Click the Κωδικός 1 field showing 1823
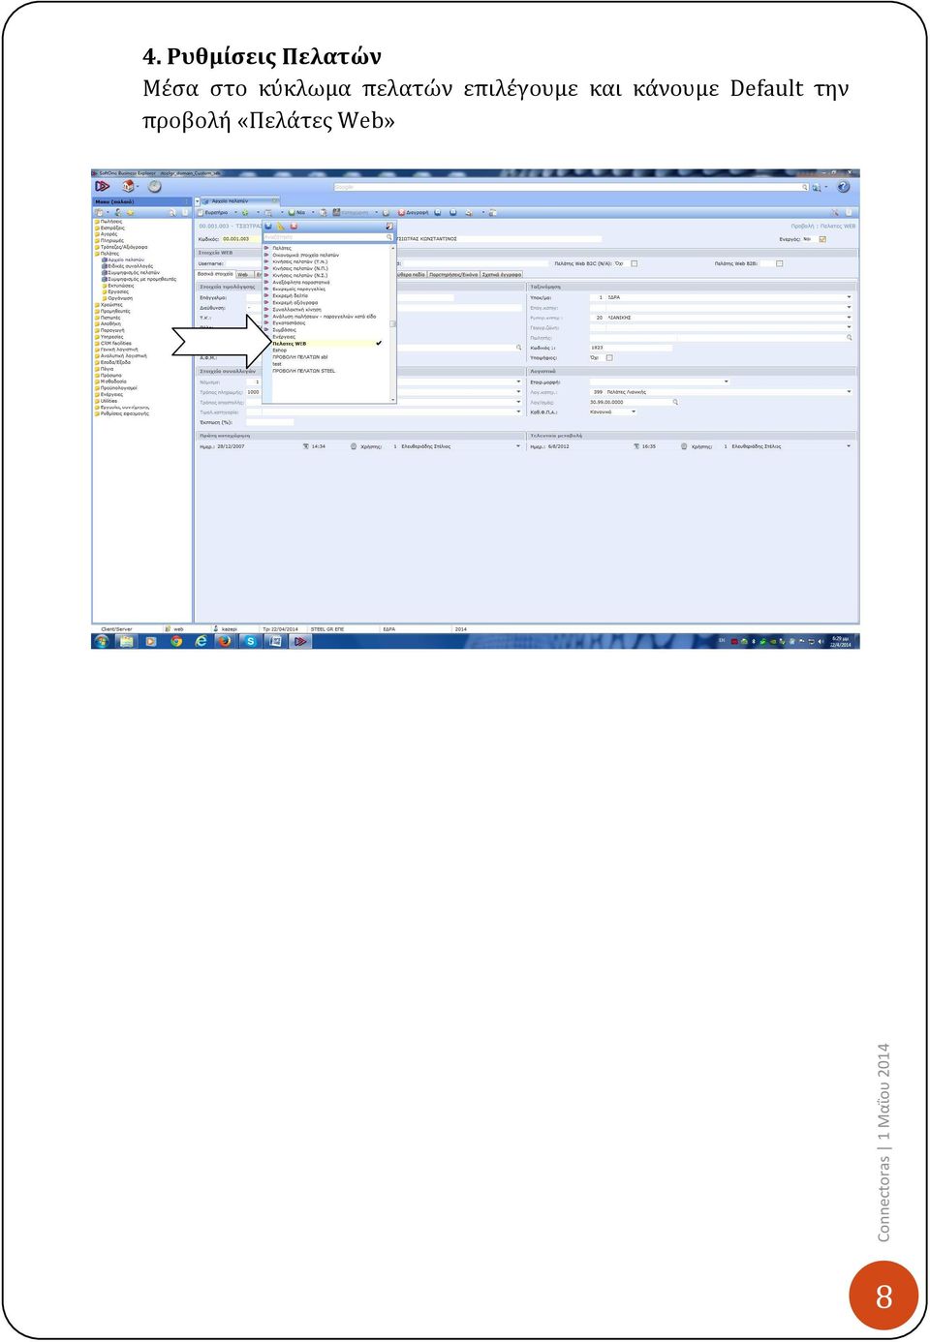The height and width of the screenshot is (1342, 930). click(631, 348)
